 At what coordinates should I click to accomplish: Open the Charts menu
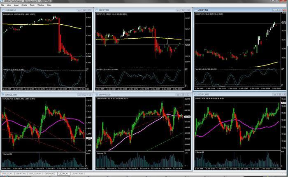point(24,5)
